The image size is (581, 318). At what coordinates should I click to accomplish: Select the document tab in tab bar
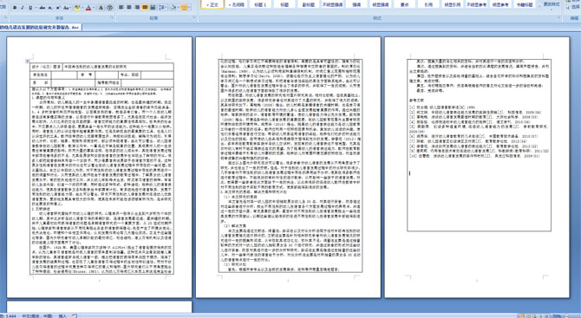[x=40, y=28]
